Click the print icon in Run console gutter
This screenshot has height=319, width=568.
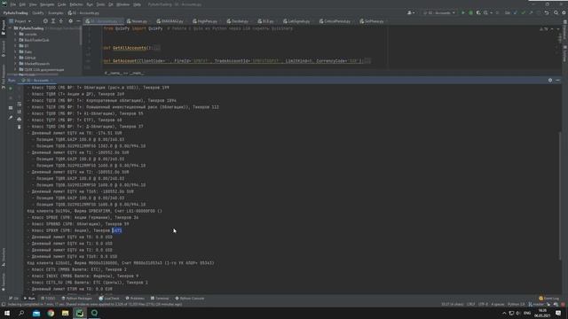tap(20, 119)
